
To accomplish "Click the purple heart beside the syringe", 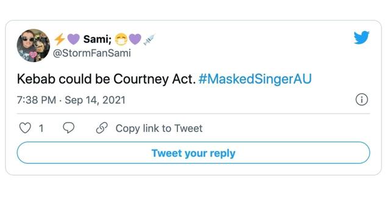I will pos(135,39).
